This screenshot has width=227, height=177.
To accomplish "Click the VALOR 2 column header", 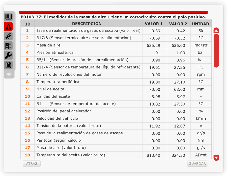I will (x=179, y=24).
